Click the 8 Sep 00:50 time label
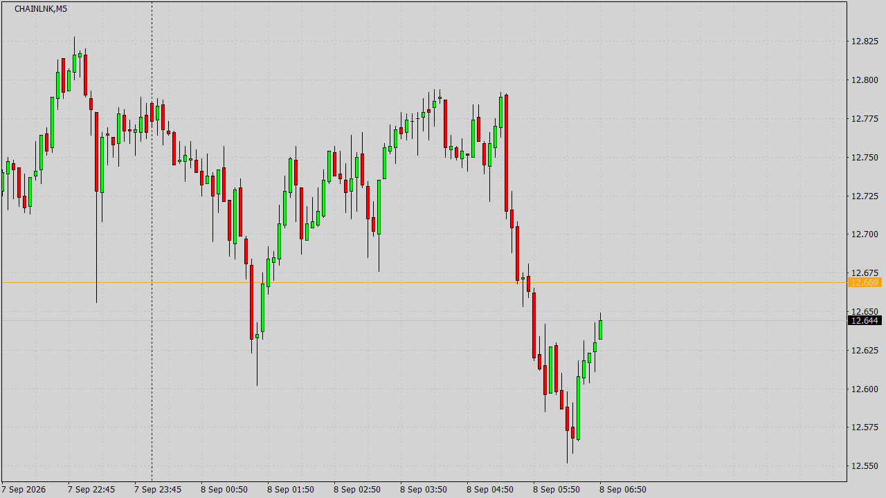 pos(224,490)
